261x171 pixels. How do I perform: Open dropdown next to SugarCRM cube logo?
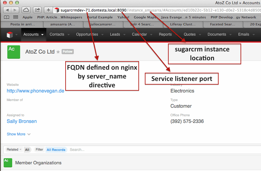(x=16, y=35)
